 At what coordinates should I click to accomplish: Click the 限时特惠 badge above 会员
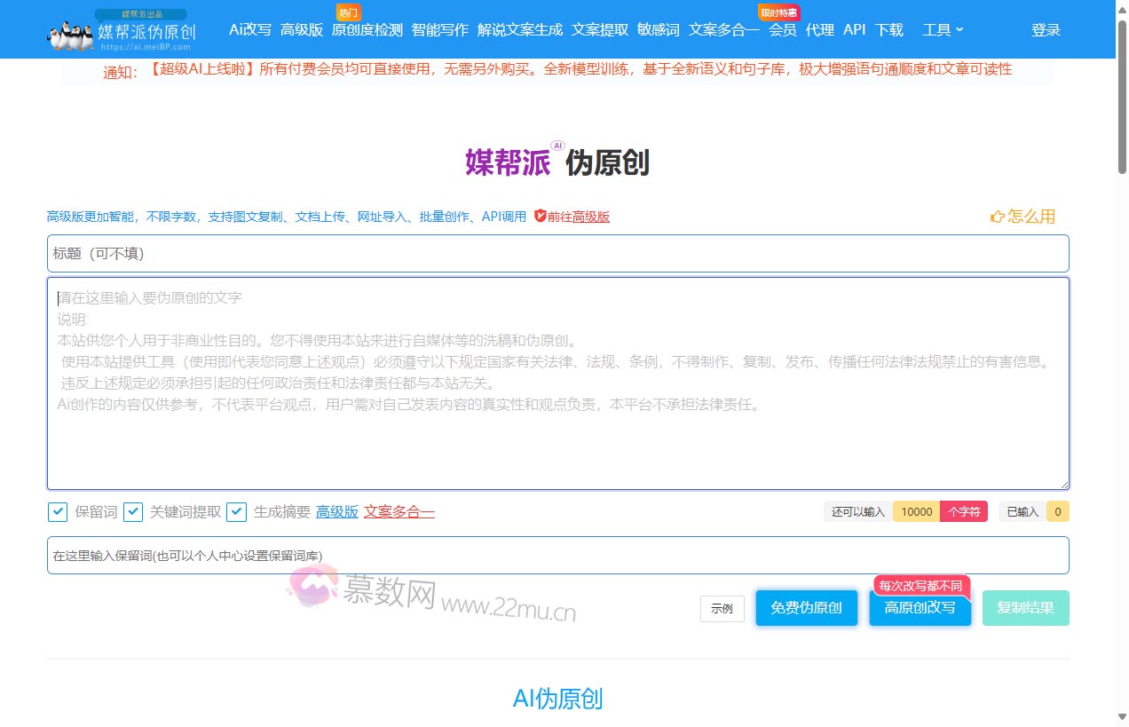pyautogui.click(x=778, y=12)
